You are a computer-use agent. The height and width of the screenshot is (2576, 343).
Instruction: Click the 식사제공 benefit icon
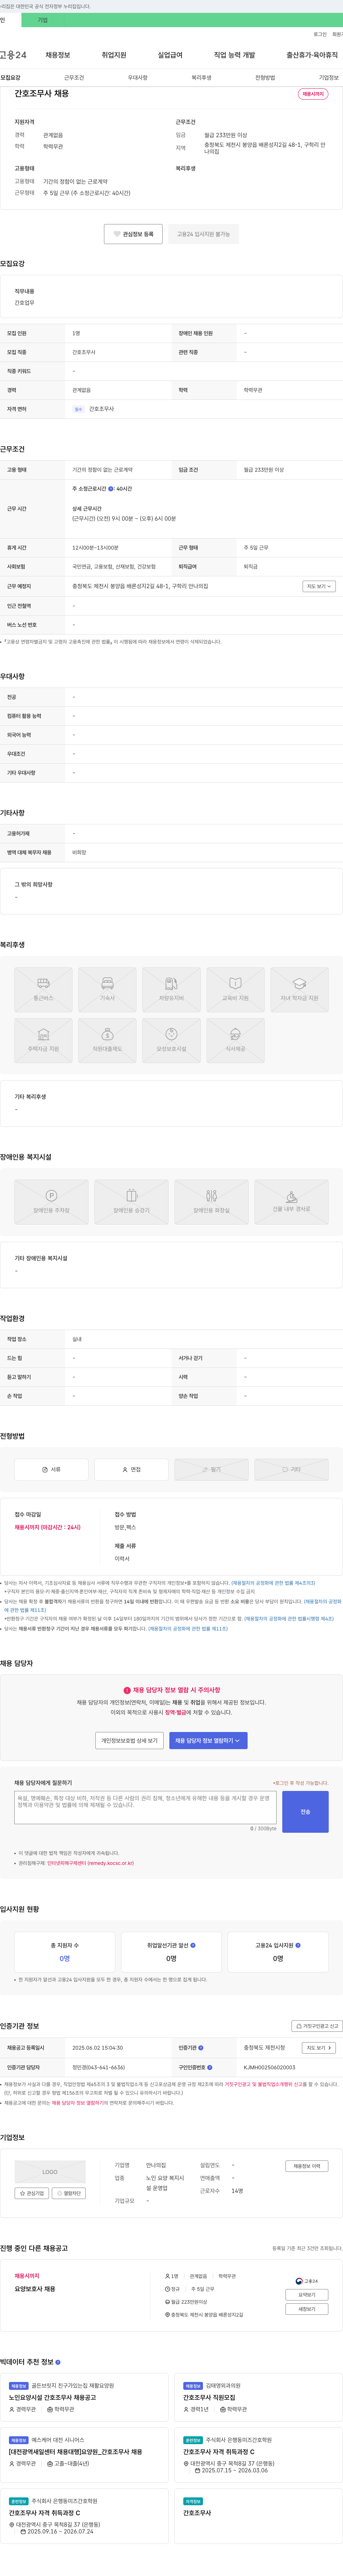(235, 1039)
